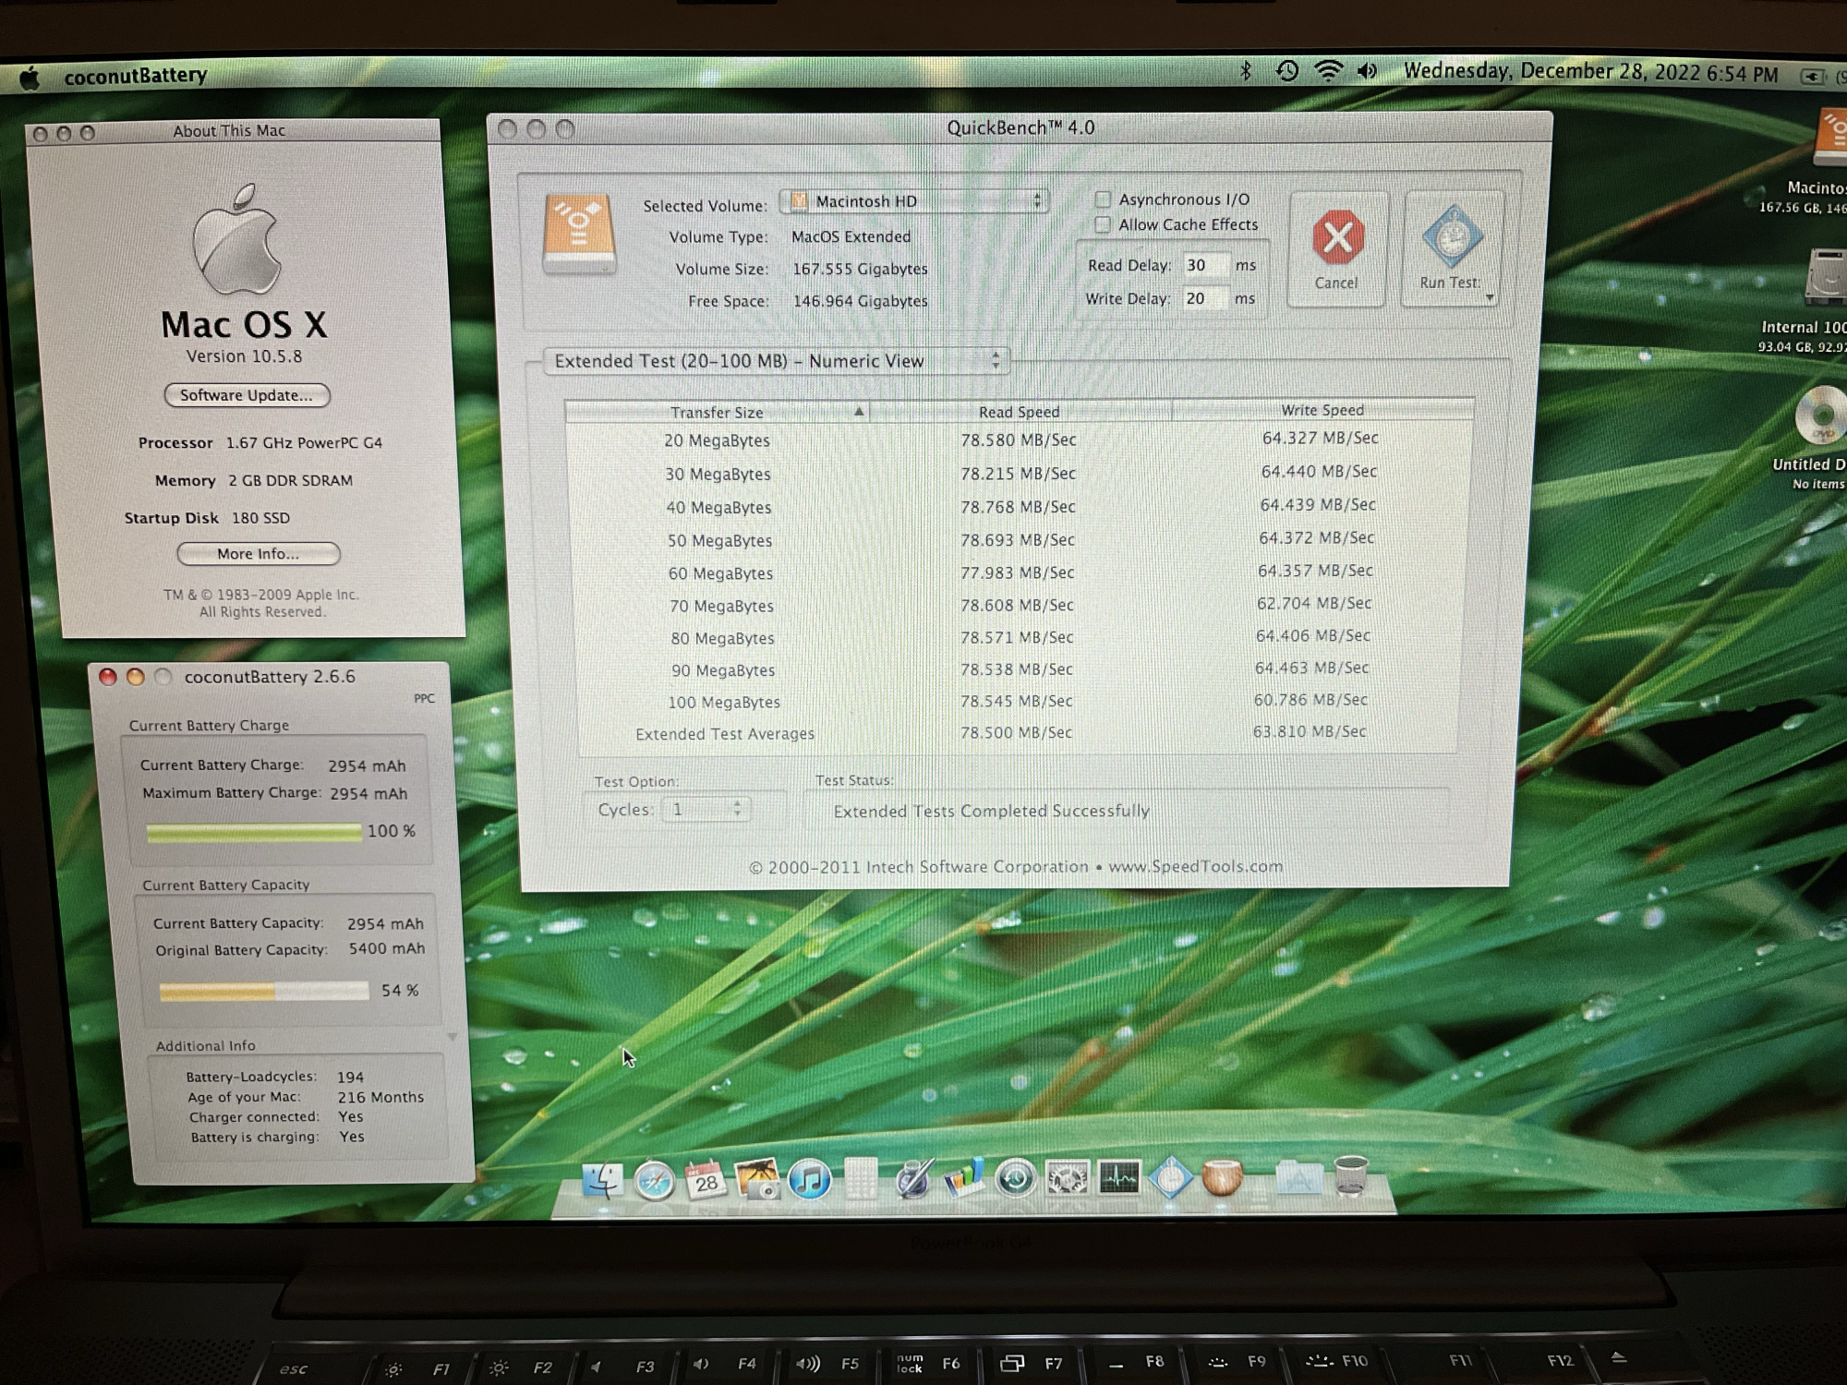This screenshot has width=1847, height=1385.
Task: Sort by Transfer Size column arrow
Action: [859, 412]
